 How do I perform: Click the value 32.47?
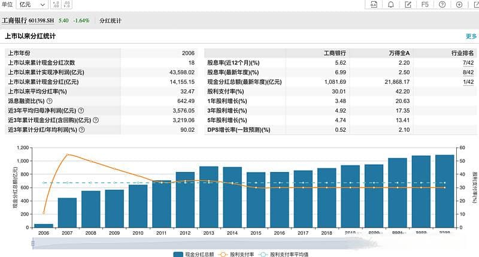click(187, 92)
